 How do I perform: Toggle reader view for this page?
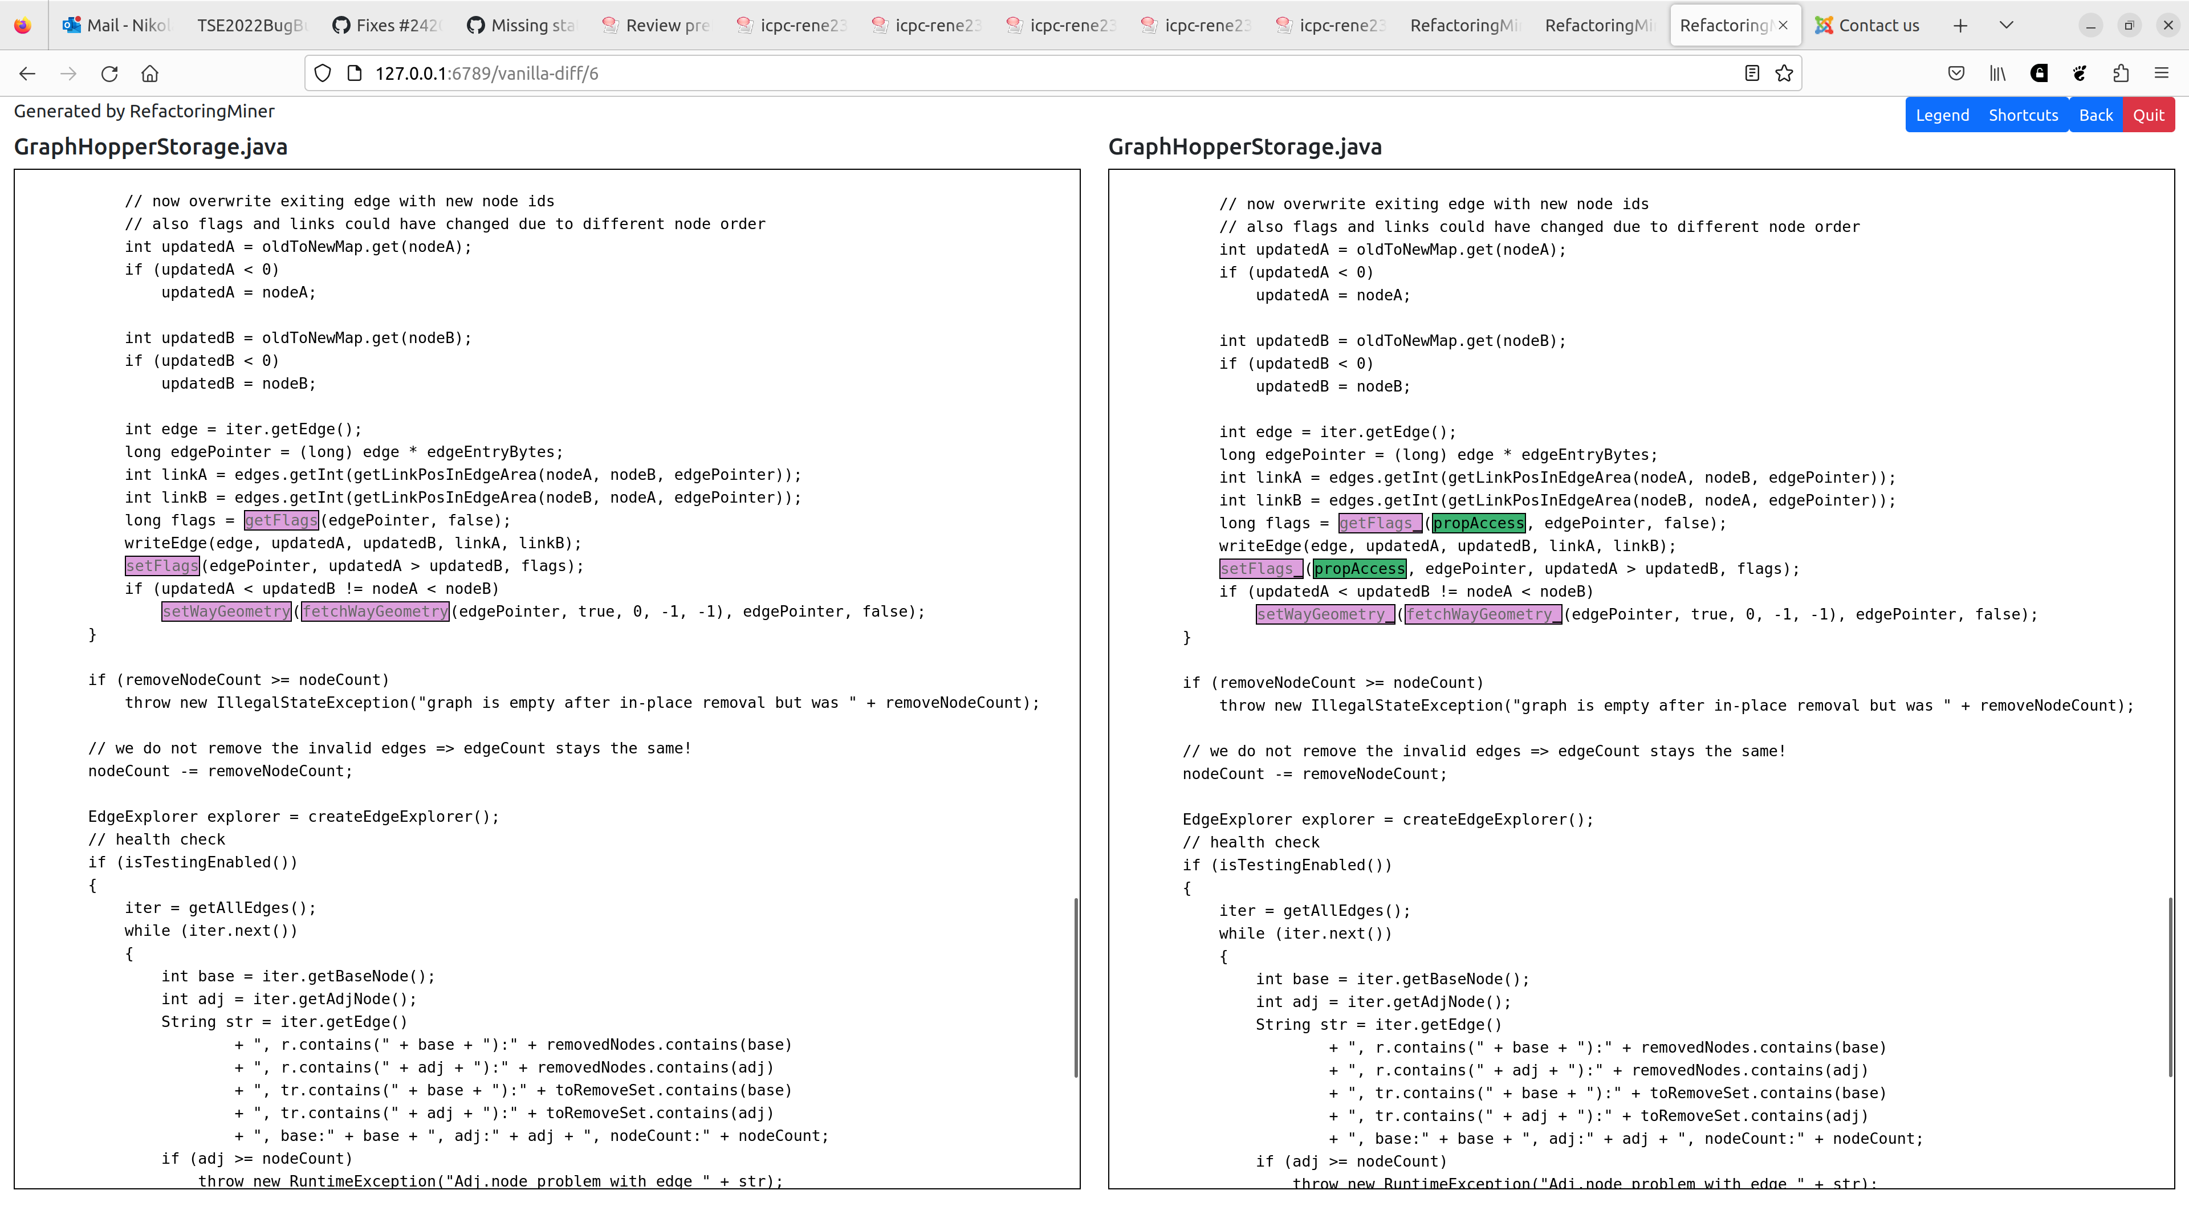(x=1751, y=73)
